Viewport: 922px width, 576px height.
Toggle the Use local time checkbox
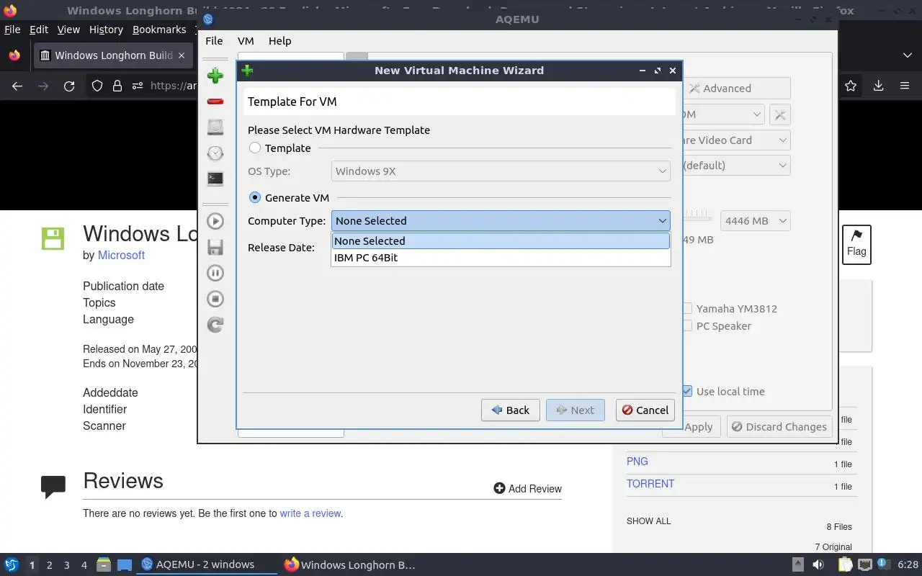pyautogui.click(x=687, y=391)
